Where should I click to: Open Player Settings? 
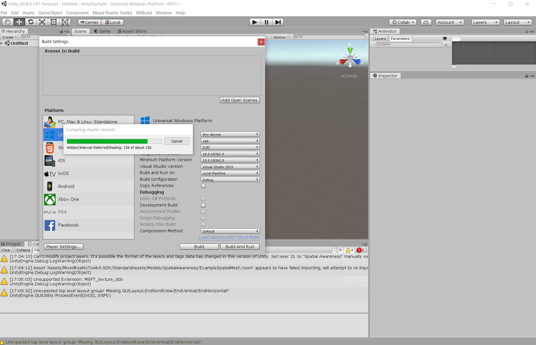[x=64, y=247]
